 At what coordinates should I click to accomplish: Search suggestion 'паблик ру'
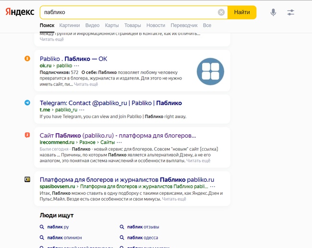pyautogui.click(x=58, y=227)
